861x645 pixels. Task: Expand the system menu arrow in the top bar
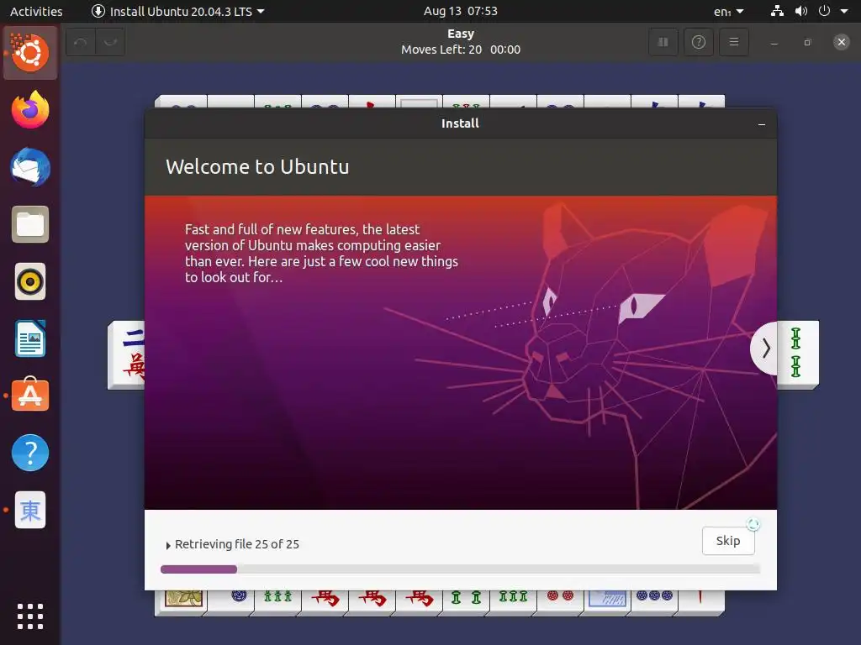click(844, 11)
